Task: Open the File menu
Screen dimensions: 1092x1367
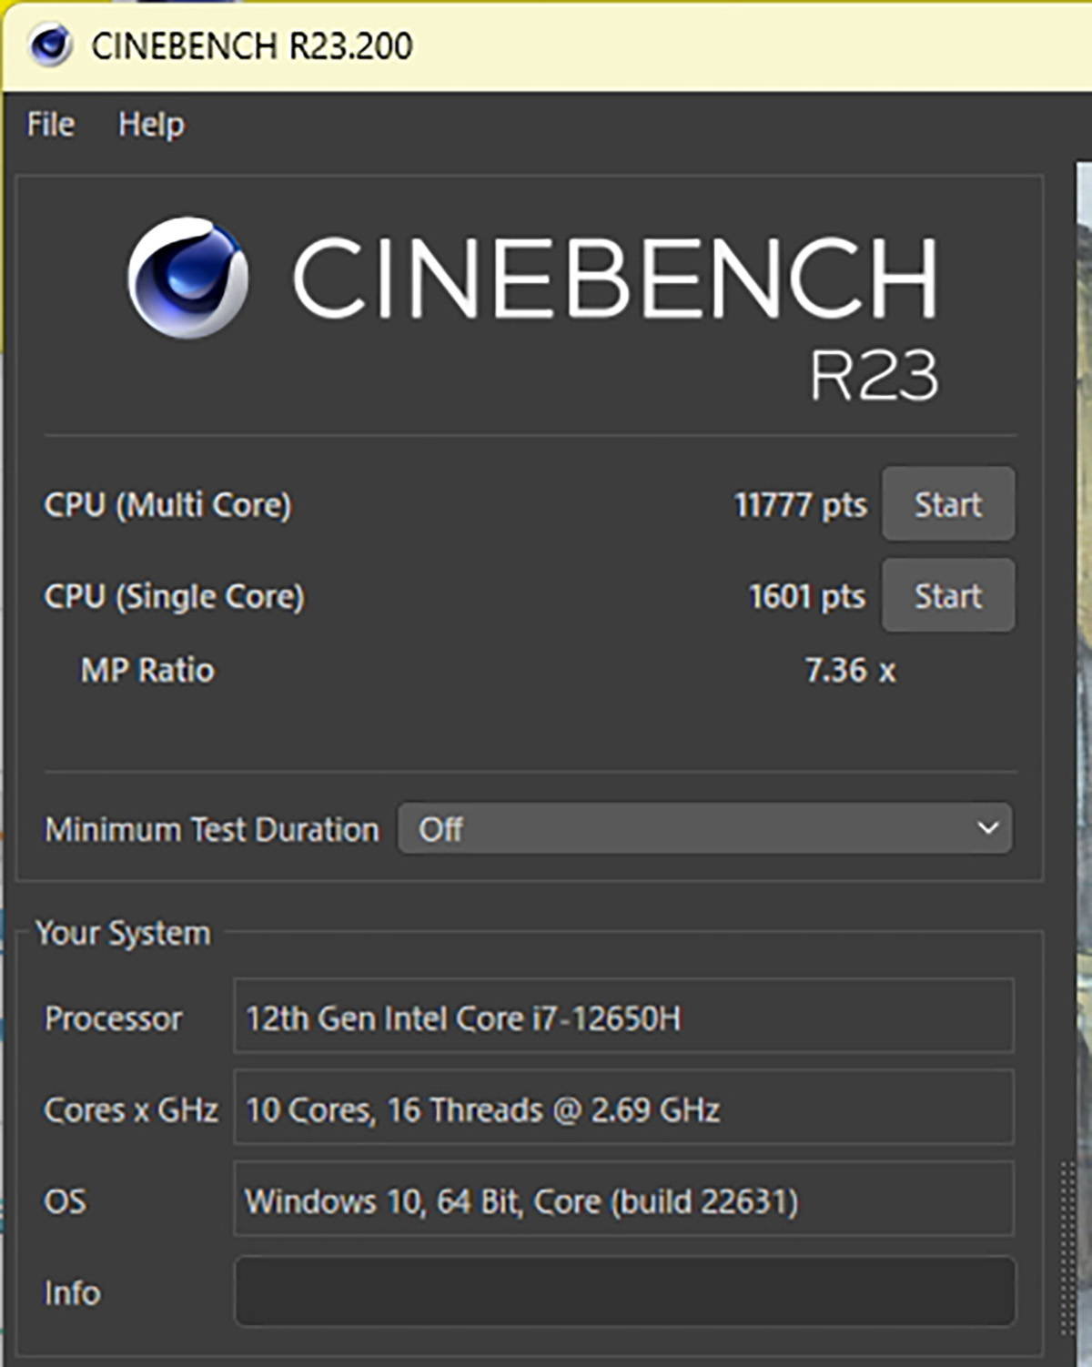Action: [x=51, y=125]
